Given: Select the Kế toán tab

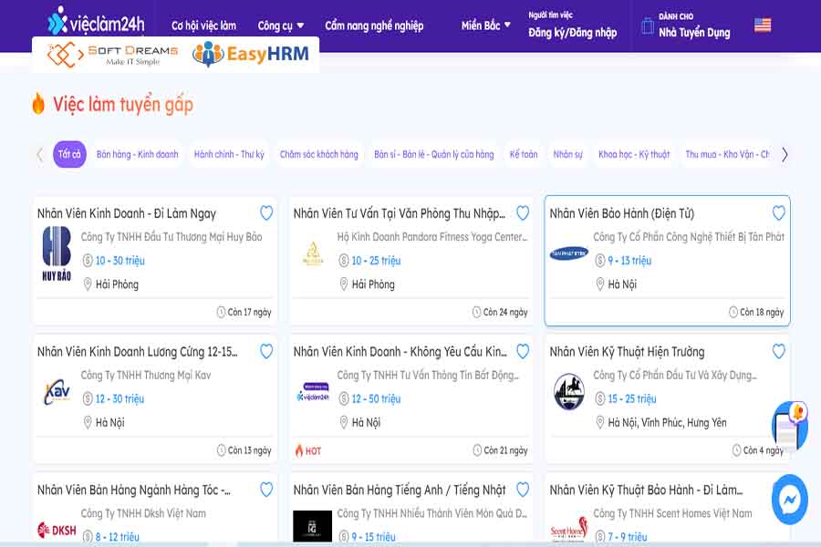Looking at the screenshot, I should 524,154.
